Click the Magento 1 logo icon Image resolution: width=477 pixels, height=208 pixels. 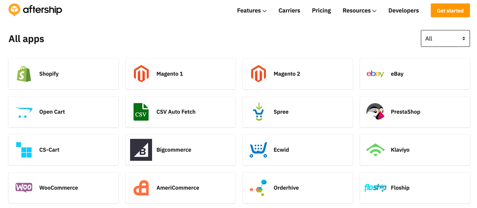click(141, 74)
